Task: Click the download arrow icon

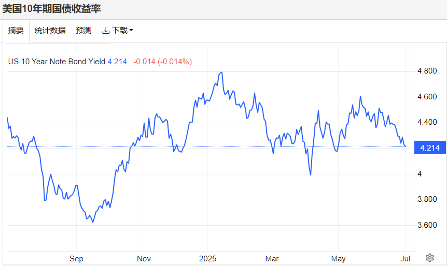Action: tap(106, 30)
